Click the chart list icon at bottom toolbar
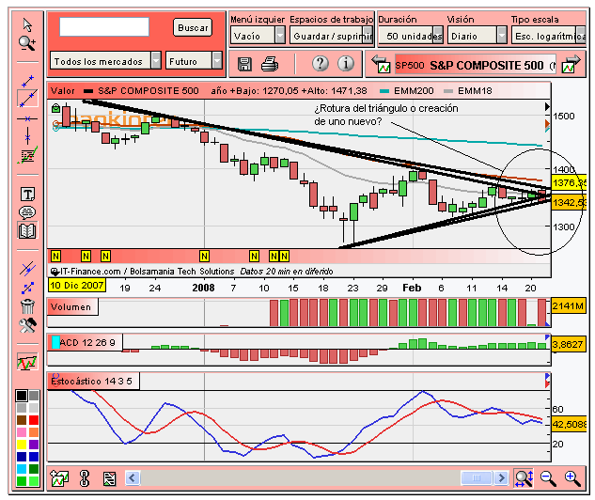The image size is (595, 500). [x=110, y=478]
